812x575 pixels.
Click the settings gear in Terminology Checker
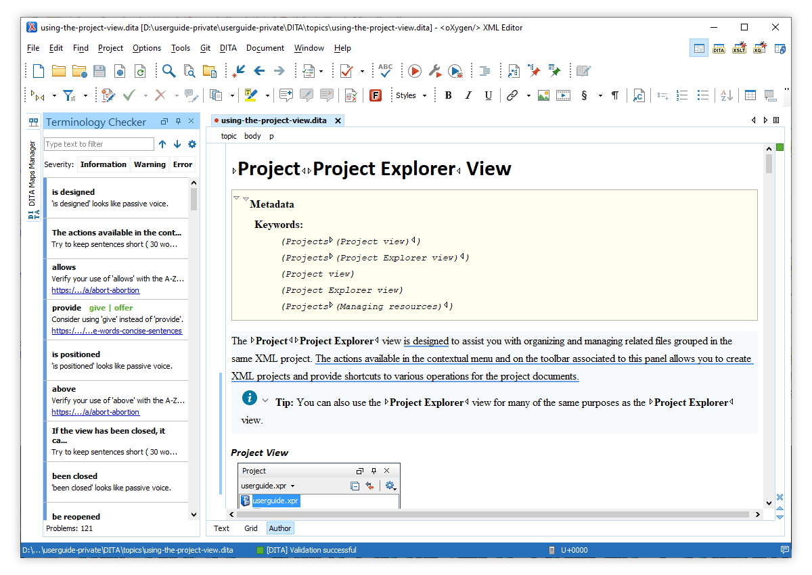pyautogui.click(x=192, y=144)
